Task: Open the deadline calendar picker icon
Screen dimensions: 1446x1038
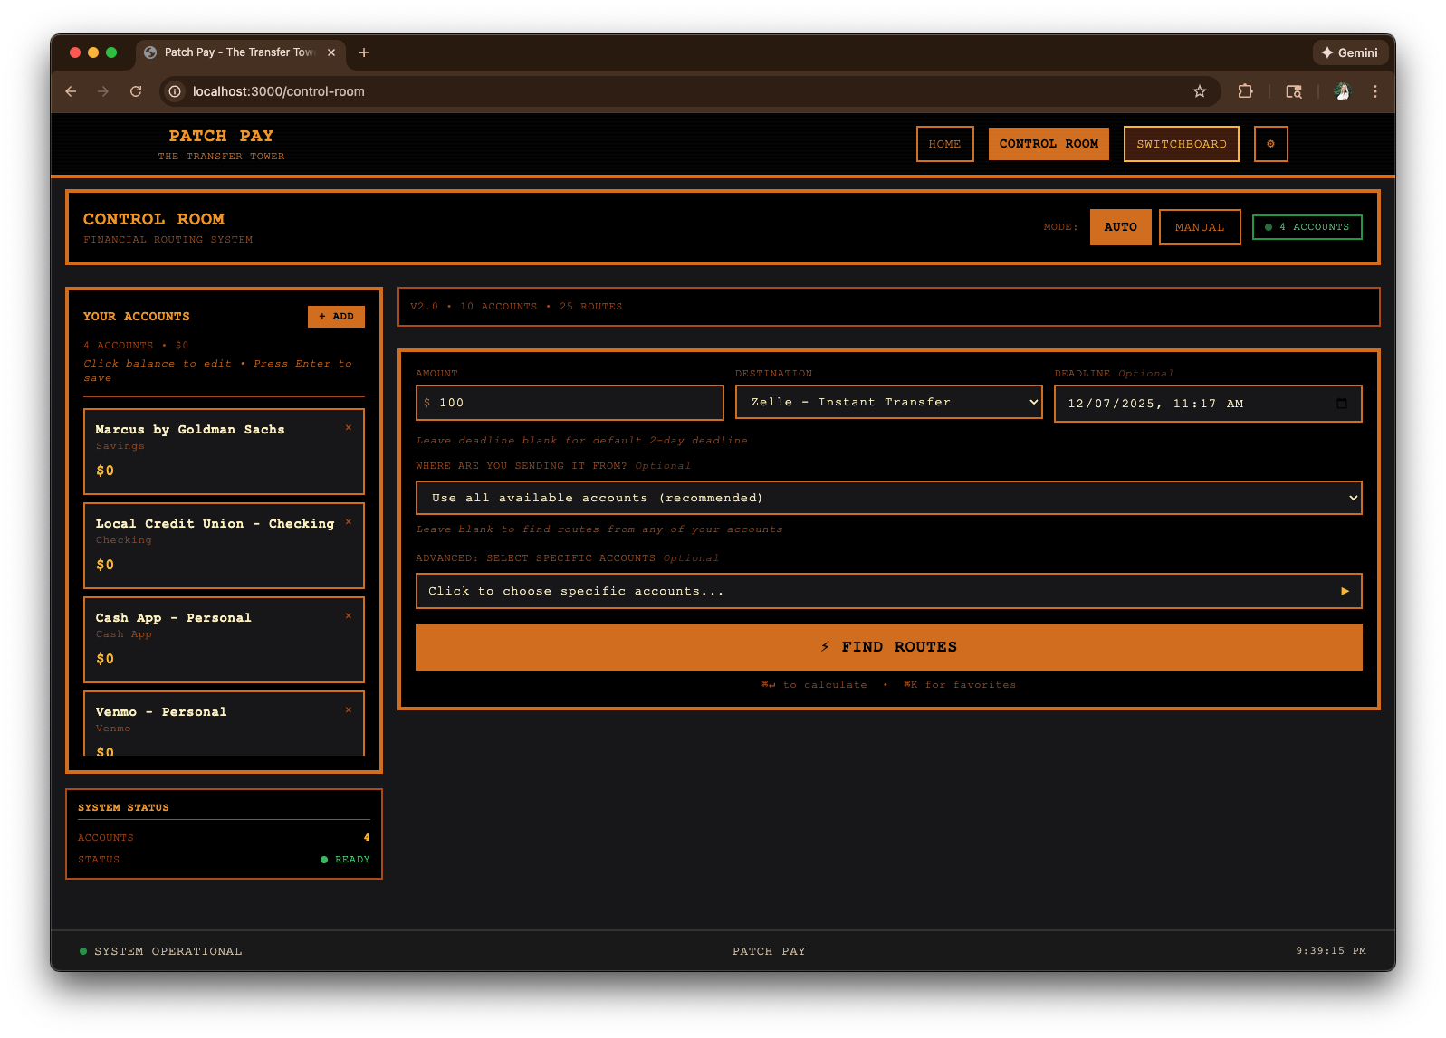Action: point(1342,404)
